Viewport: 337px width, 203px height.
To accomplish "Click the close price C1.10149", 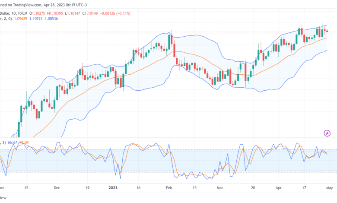I will [90, 13].
